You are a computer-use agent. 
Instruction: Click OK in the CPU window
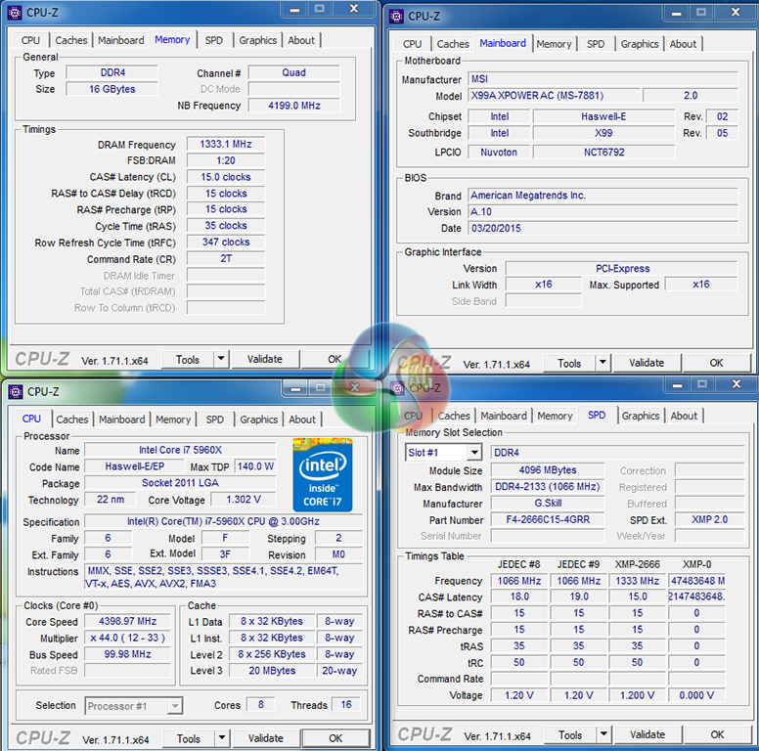[x=335, y=738]
